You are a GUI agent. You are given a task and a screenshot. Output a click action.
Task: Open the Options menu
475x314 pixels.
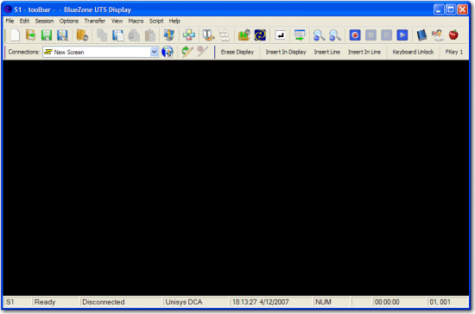[x=69, y=21]
